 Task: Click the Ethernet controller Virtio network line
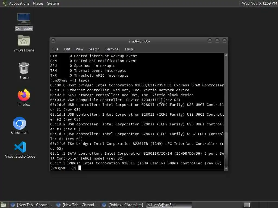120,90
